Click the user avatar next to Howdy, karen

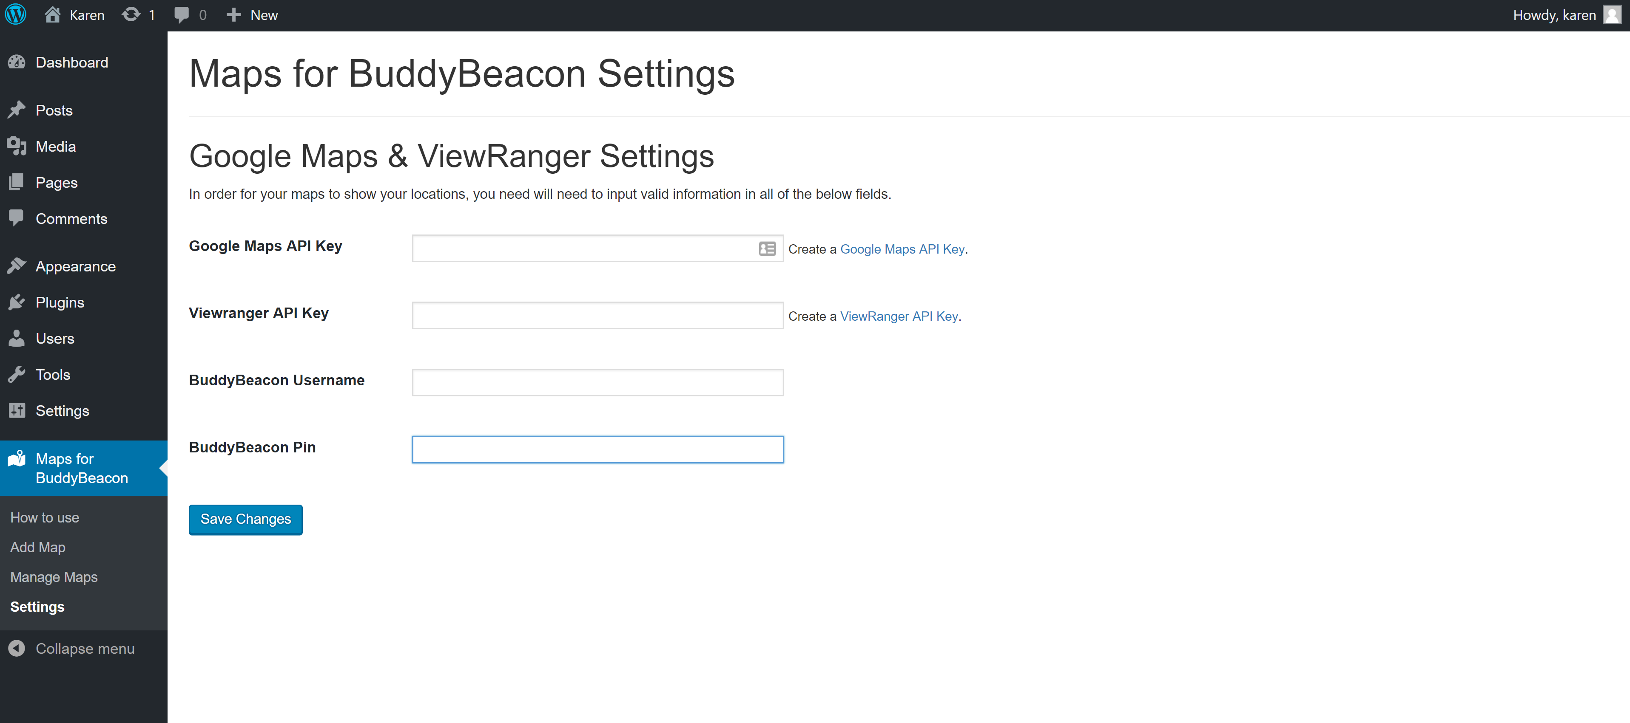click(x=1612, y=14)
